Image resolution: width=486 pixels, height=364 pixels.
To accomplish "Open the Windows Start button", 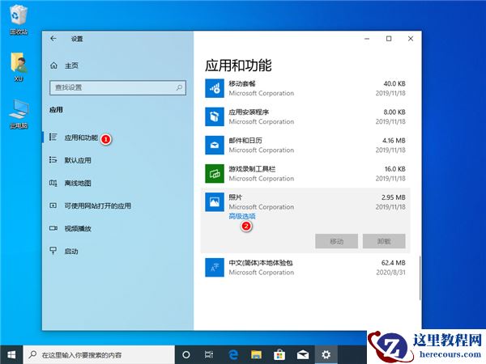I will click(x=11, y=355).
